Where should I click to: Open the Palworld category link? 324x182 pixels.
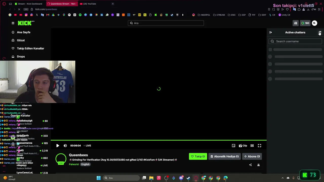[74, 164]
